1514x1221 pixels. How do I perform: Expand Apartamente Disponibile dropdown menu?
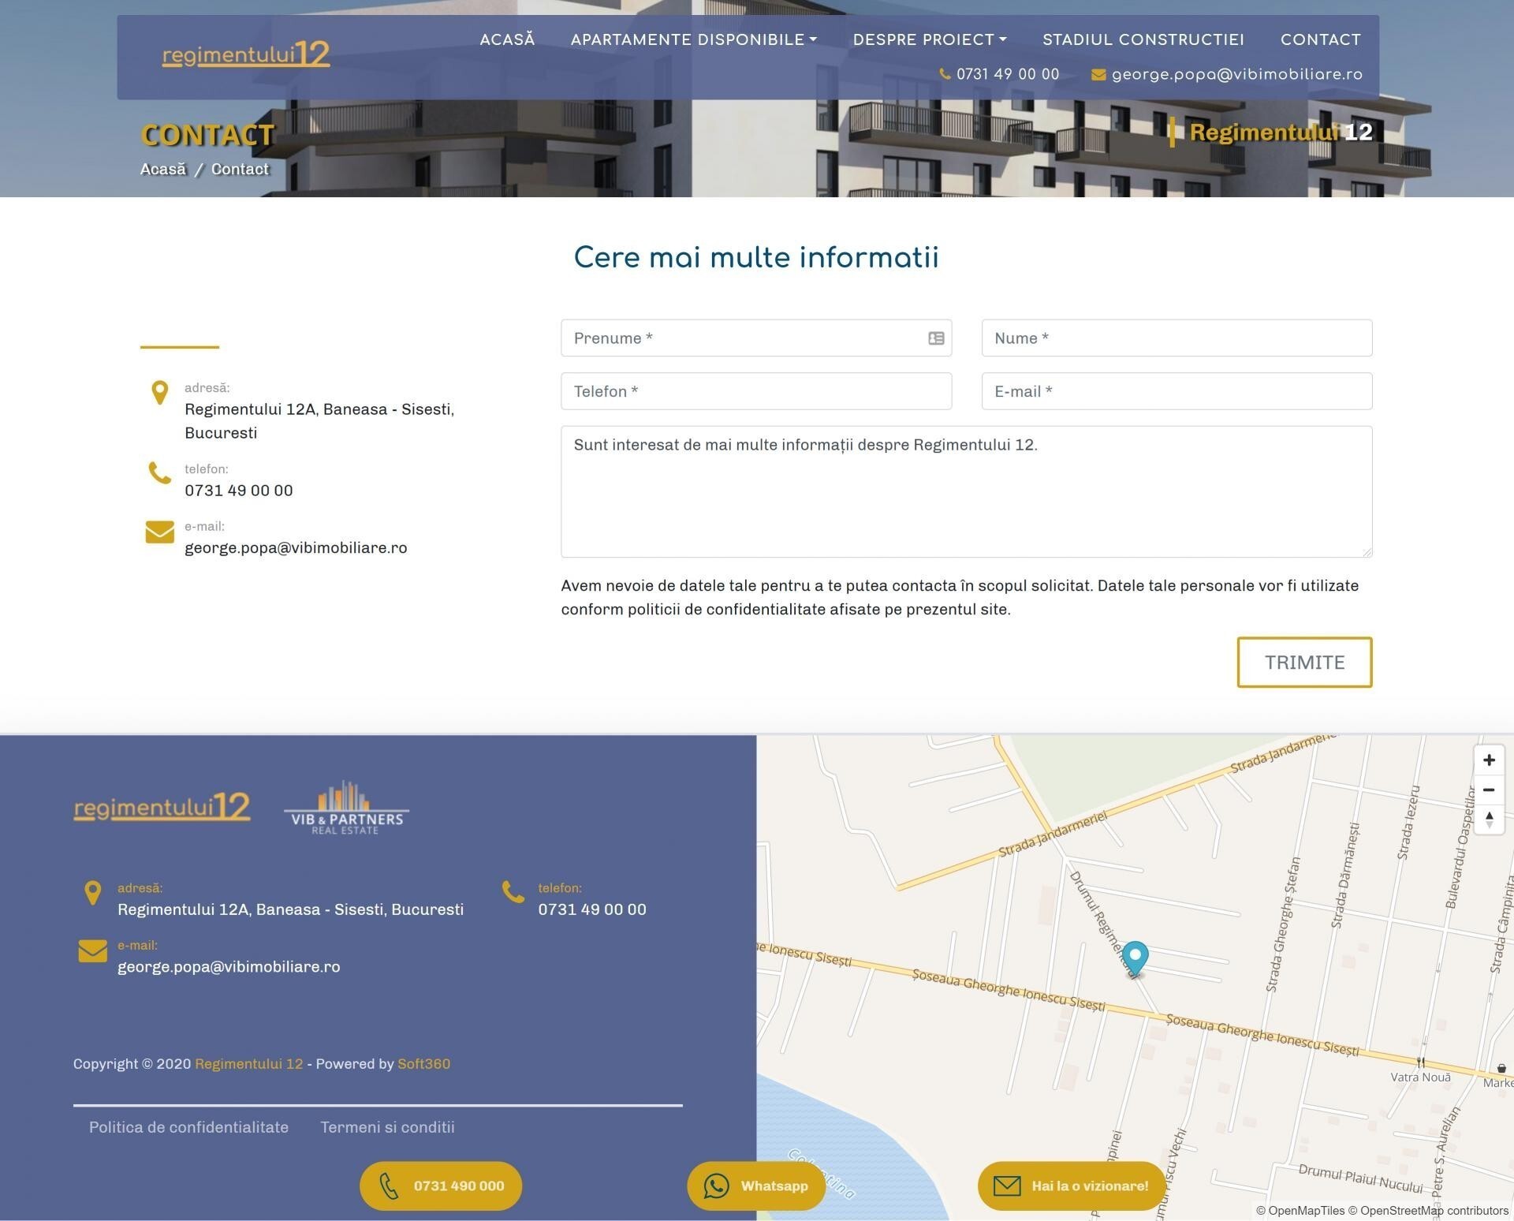pyautogui.click(x=693, y=39)
